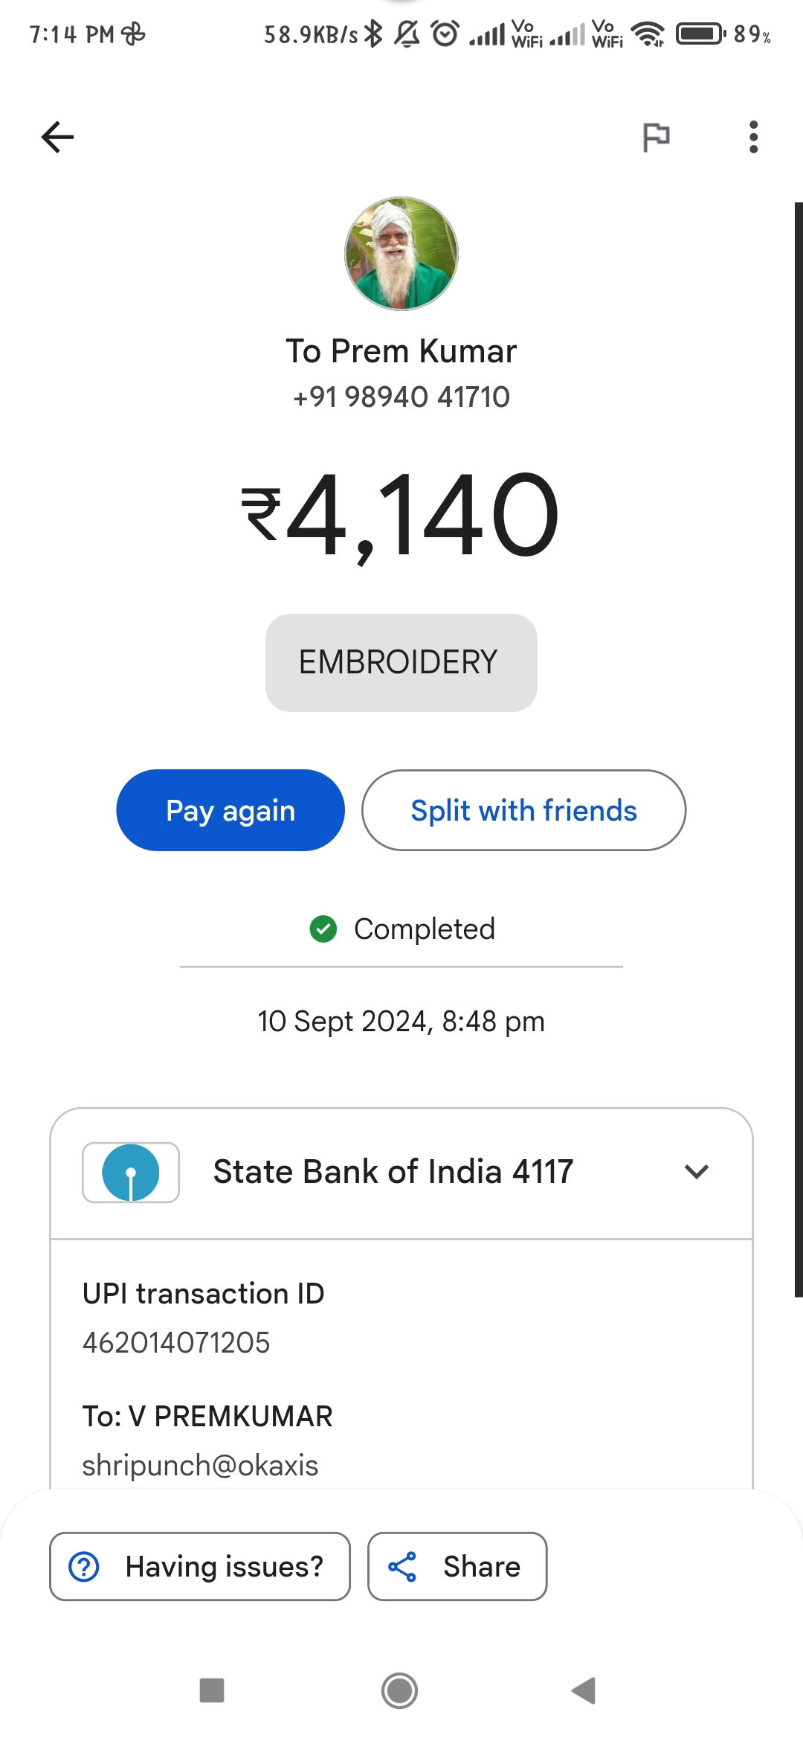Tap the State Bank of India logo
Viewport: 803px width, 1741px height.
pos(131,1173)
